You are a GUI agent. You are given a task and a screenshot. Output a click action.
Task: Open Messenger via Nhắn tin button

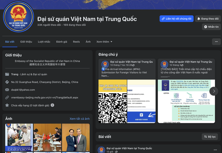211,27
